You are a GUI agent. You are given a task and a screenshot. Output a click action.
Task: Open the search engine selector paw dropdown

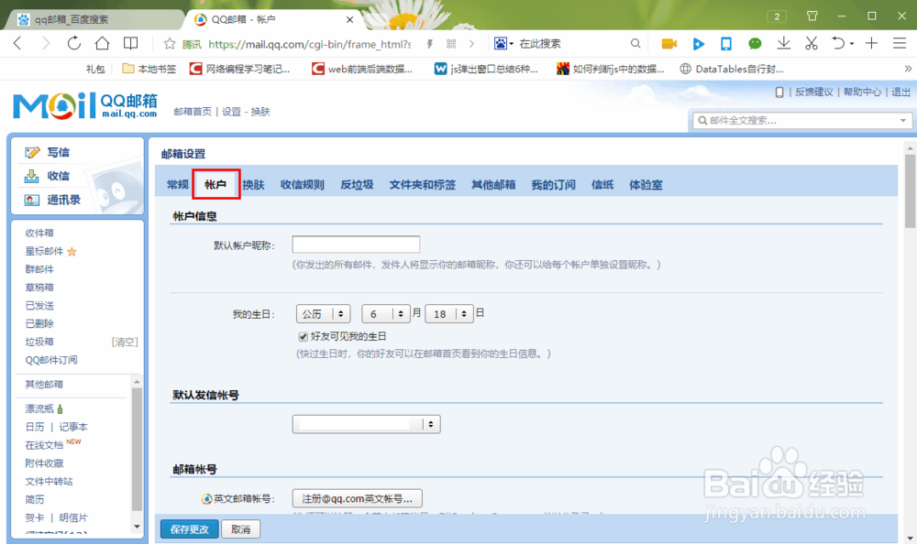coord(503,44)
